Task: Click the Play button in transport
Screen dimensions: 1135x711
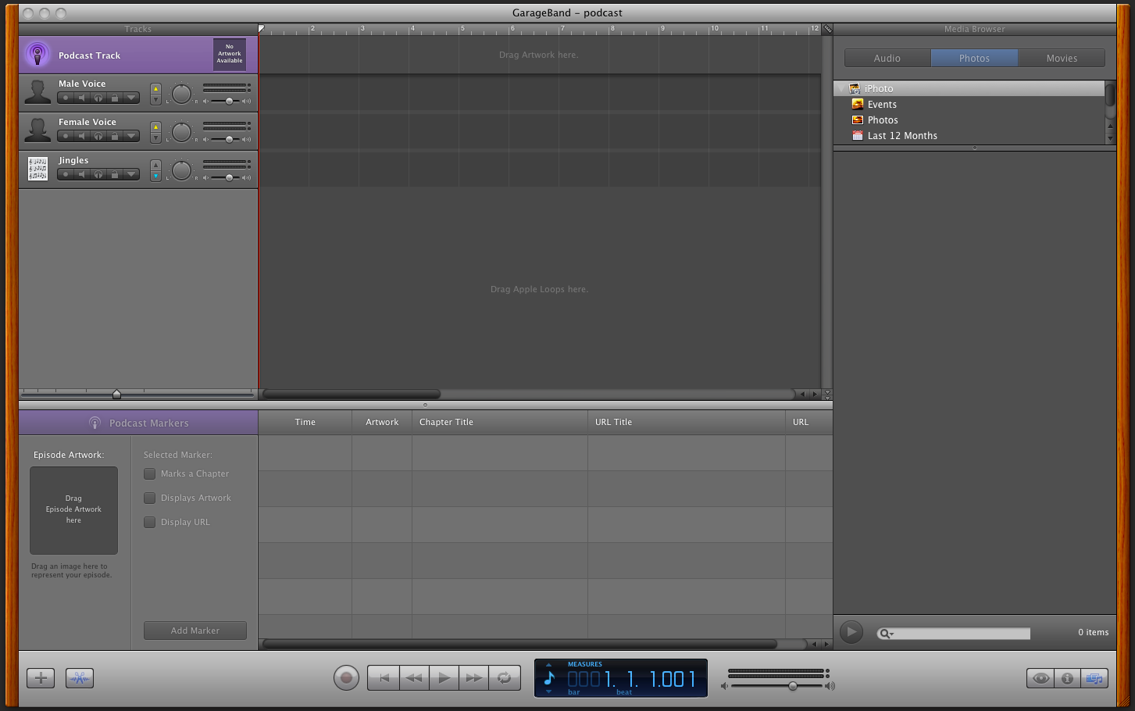Action: [x=444, y=677]
